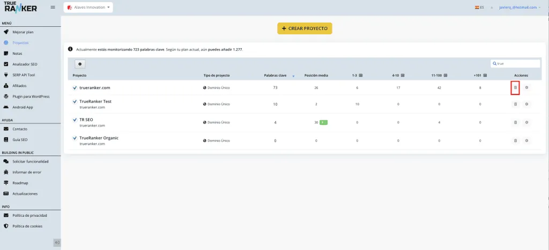The width and height of the screenshot is (549, 250).
Task: Click into the project search field
Action: click(515, 64)
